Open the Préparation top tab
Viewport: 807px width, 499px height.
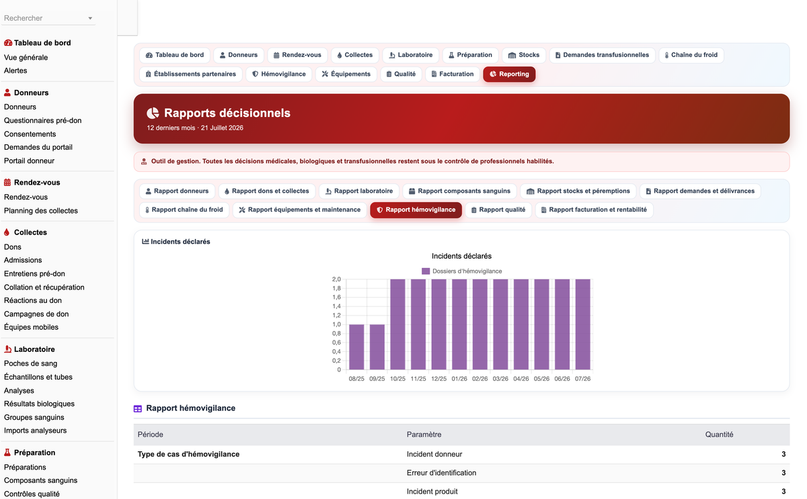point(471,55)
